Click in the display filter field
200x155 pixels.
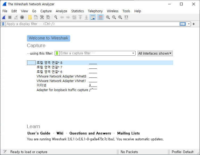pyautogui.click(x=92, y=24)
